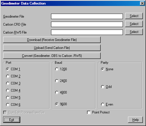The height and width of the screenshot is (126, 146).
Task: Click Select button for Geodimeter File
Action: click(x=134, y=16)
